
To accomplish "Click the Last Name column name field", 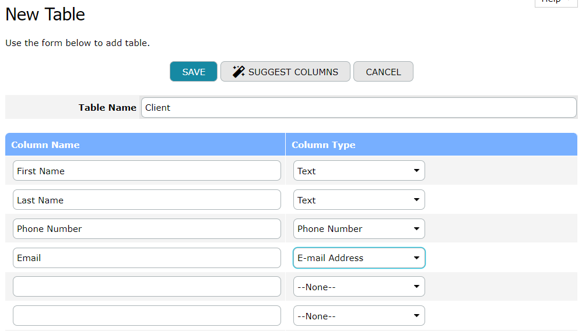I will 146,200.
